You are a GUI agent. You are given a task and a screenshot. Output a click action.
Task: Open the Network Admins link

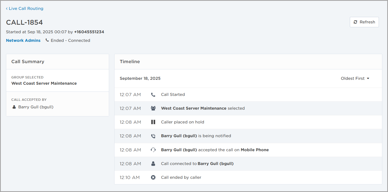point(23,41)
